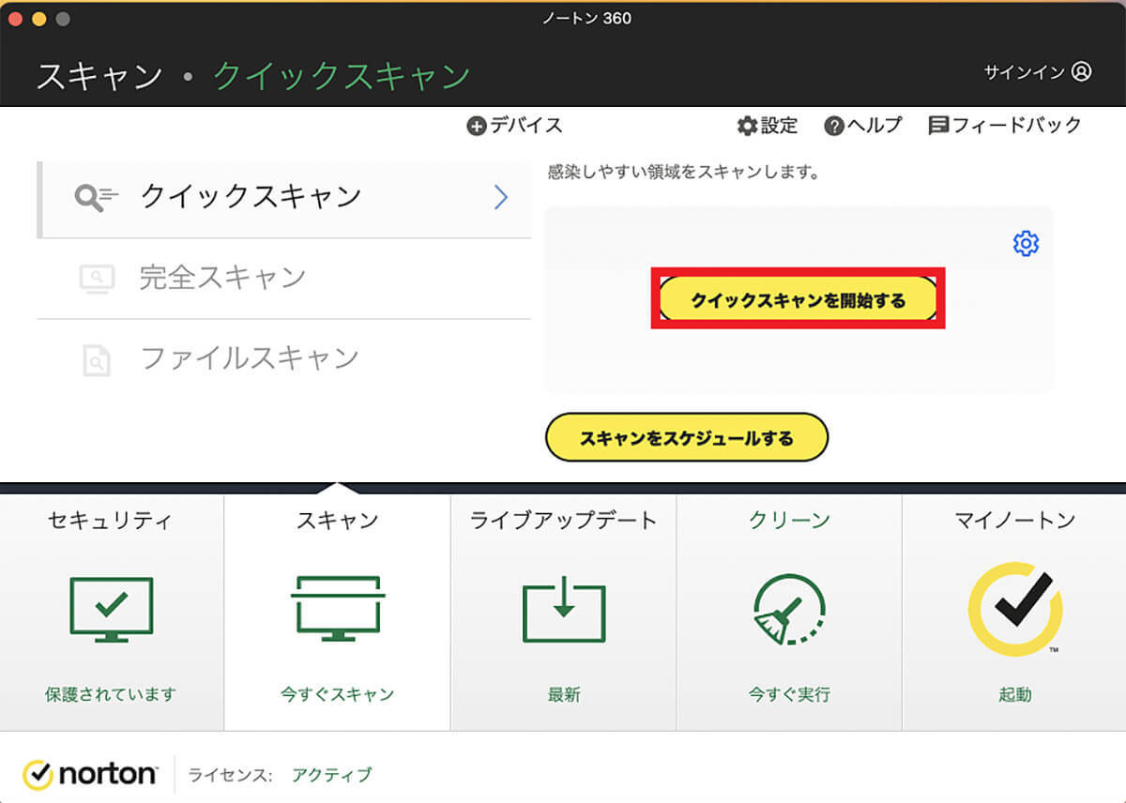Screen dimensions: 1126x803
Task: Click the 感染しやすい領域をスキャンします description
Action: 684,173
